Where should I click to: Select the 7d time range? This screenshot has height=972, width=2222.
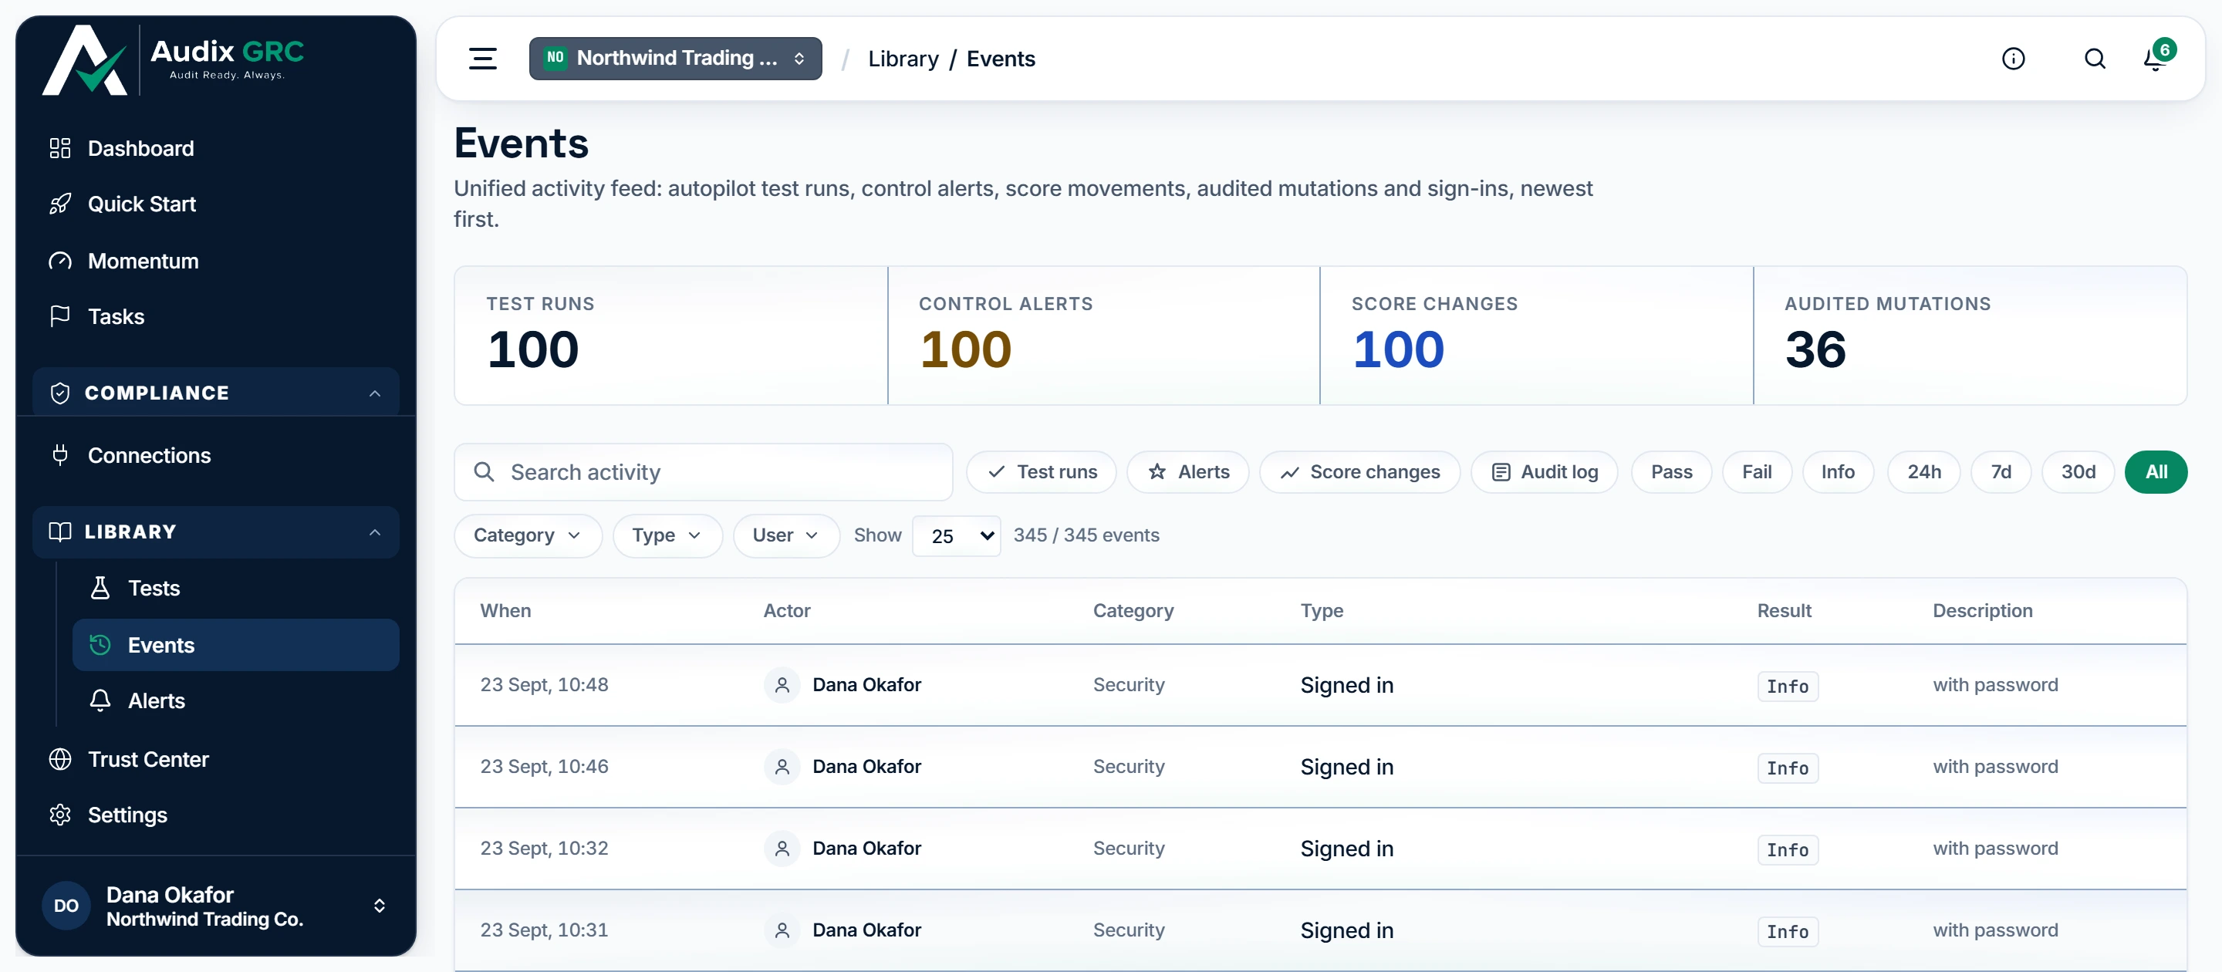point(2001,472)
